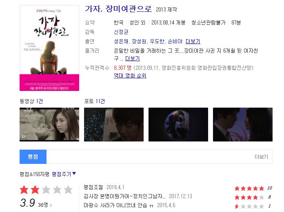Viewport: 284px width, 212px height.
Task: Expand the plot summary with 더보기
Action: tap(133, 58)
